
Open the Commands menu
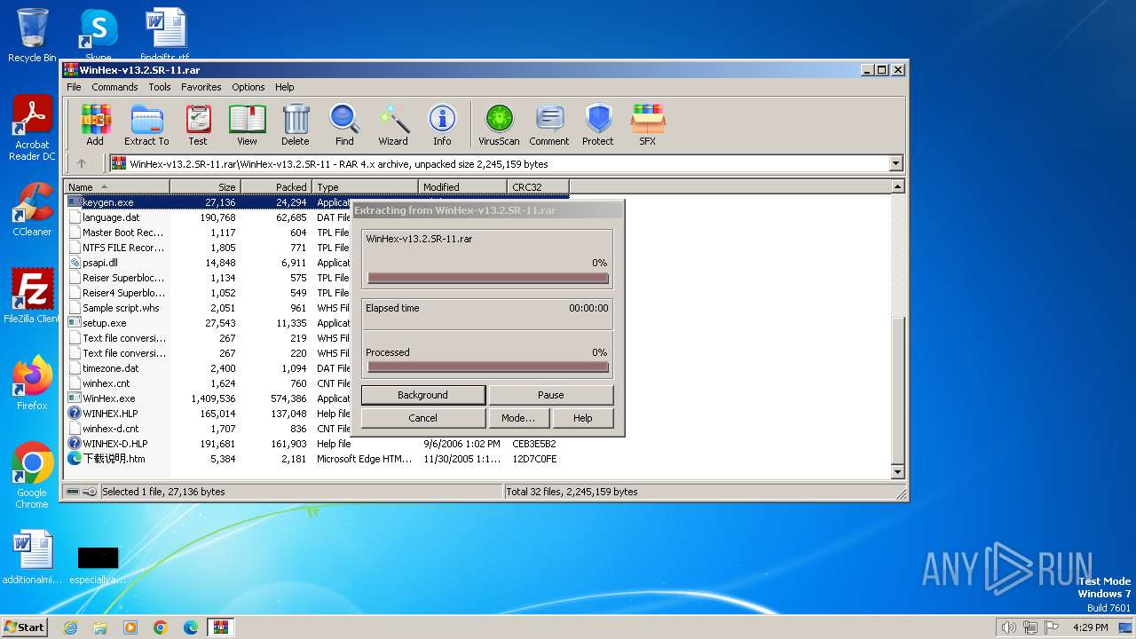(114, 87)
